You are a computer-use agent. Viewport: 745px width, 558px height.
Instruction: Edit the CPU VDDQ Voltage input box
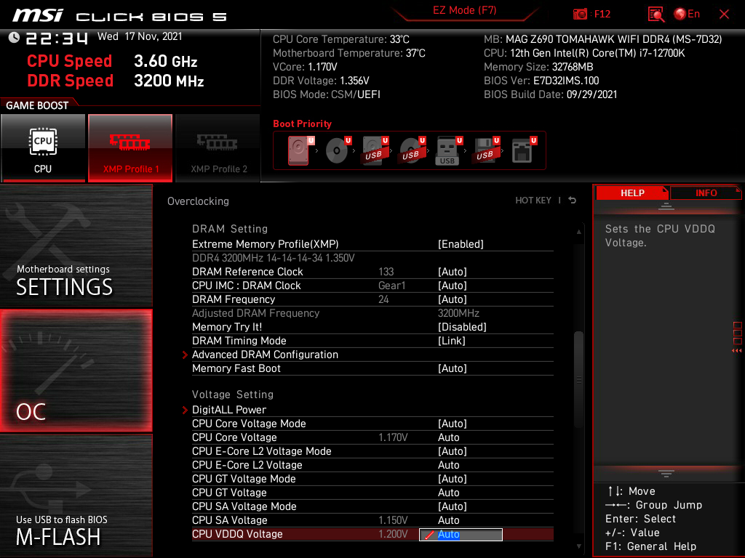[x=461, y=534]
